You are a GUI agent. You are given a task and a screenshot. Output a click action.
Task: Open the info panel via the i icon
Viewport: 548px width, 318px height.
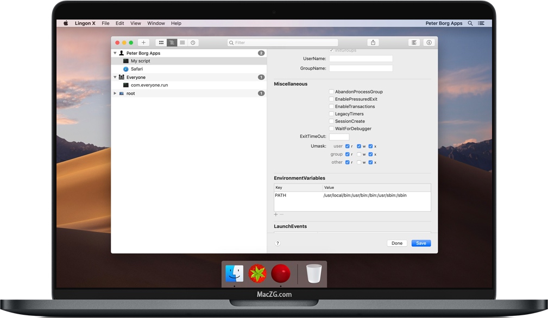tap(429, 42)
